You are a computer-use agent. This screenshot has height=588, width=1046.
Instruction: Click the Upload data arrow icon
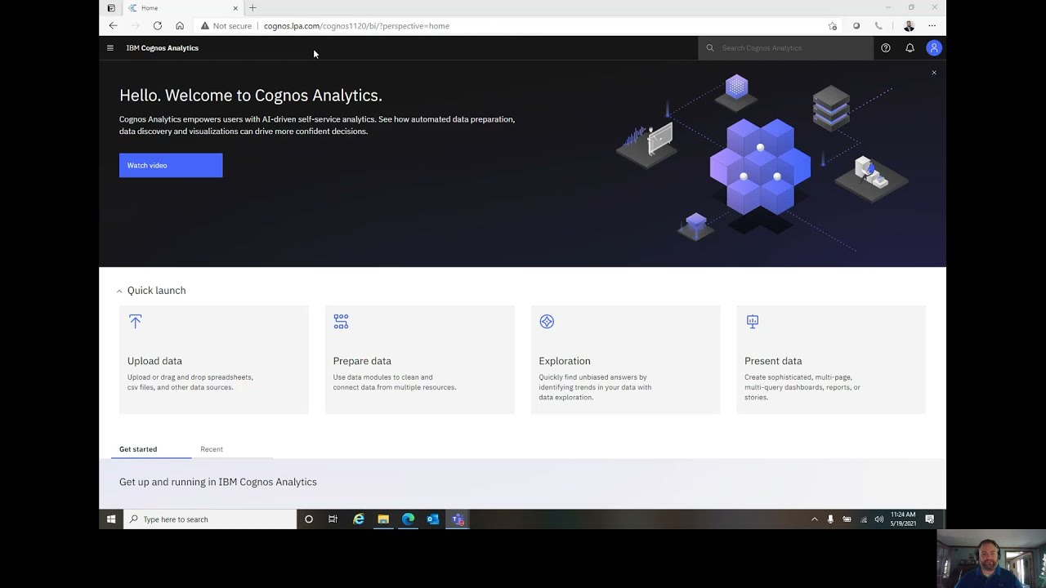pyautogui.click(x=136, y=322)
